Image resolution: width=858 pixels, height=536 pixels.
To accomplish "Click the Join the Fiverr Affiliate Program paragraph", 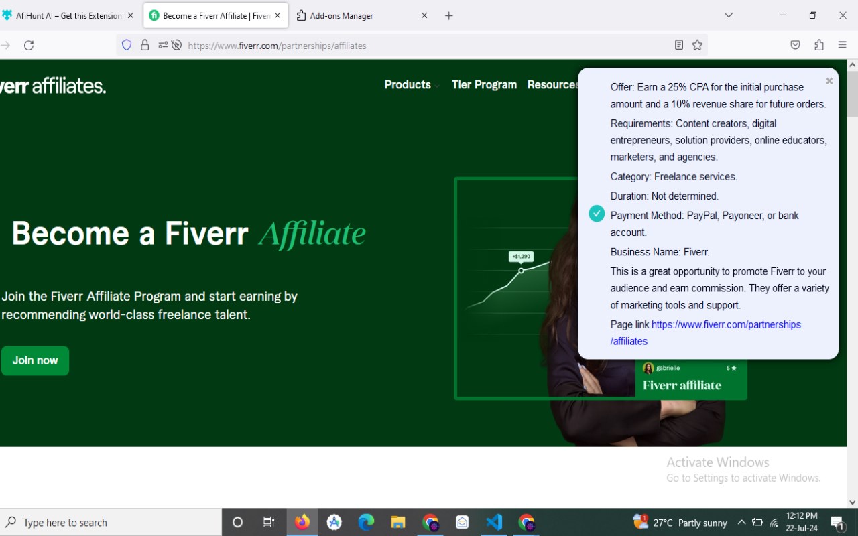I will click(149, 305).
